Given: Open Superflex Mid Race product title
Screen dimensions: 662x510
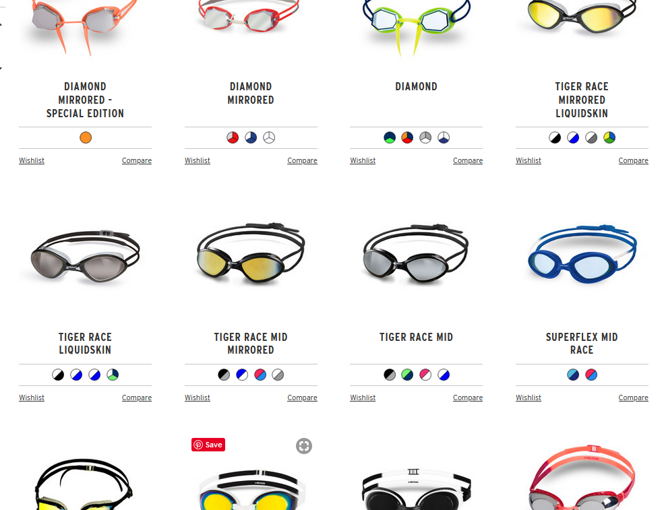Looking at the screenshot, I should coord(582,344).
